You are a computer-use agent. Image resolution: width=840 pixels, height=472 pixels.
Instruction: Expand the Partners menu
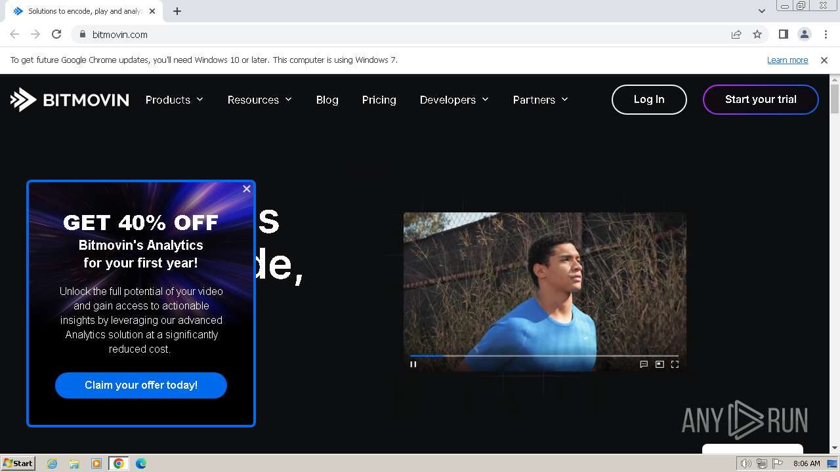point(541,100)
